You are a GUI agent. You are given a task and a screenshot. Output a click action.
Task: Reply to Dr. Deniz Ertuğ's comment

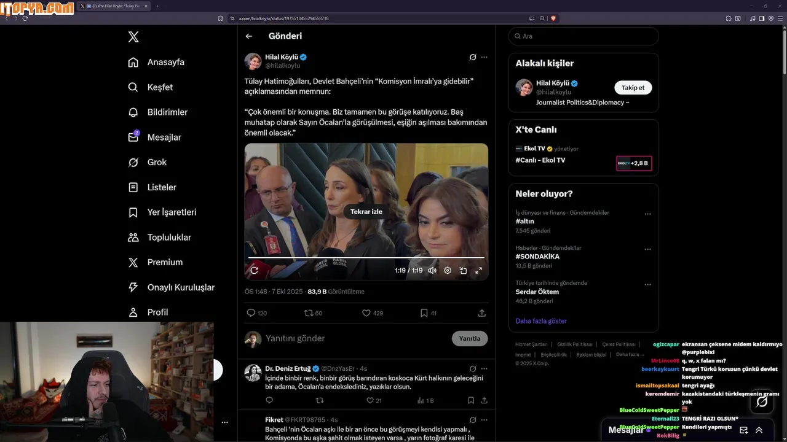[269, 400]
